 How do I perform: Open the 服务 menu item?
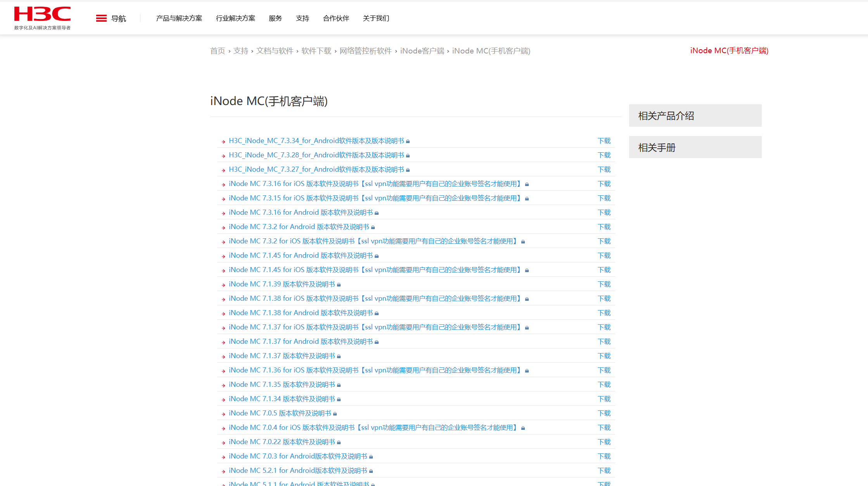[275, 18]
